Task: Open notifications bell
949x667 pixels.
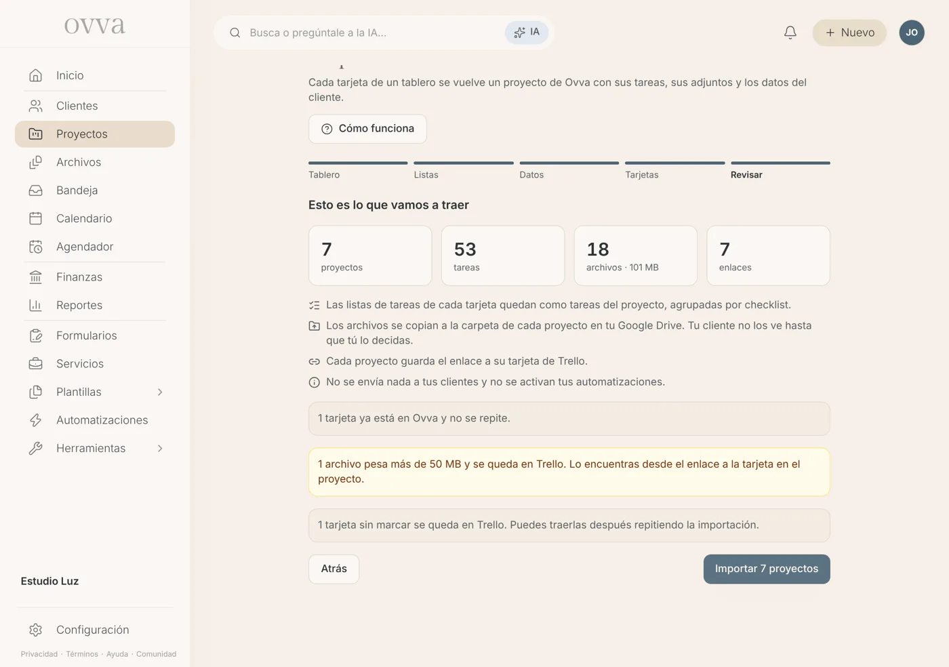Action: [x=790, y=33]
